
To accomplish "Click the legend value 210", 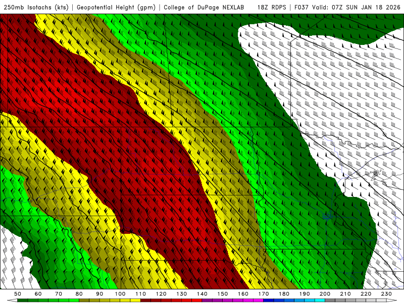I will pos(345,294).
